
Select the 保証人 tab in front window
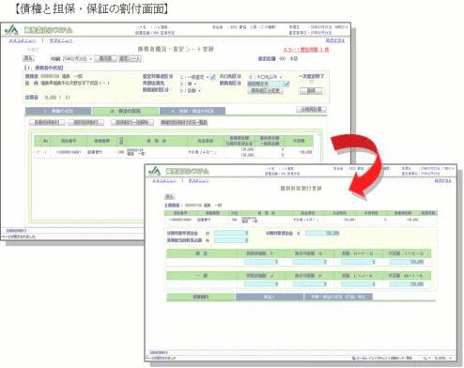270,297
